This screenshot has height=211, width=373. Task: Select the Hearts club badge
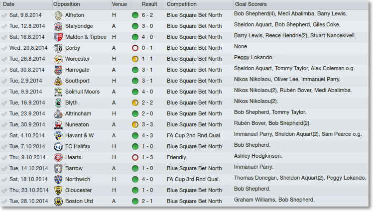tap(58, 158)
